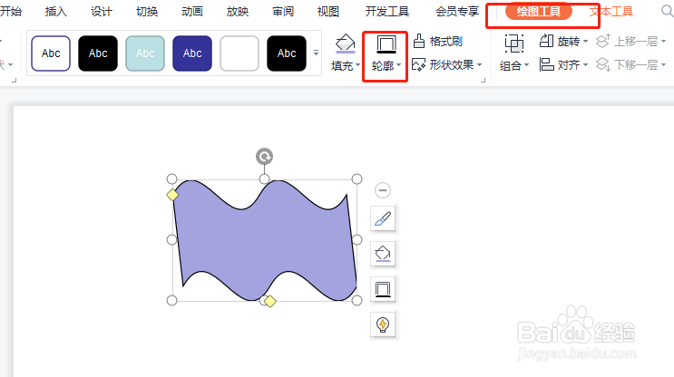
Task: Open the Animation (动画) tab
Action: point(192,11)
